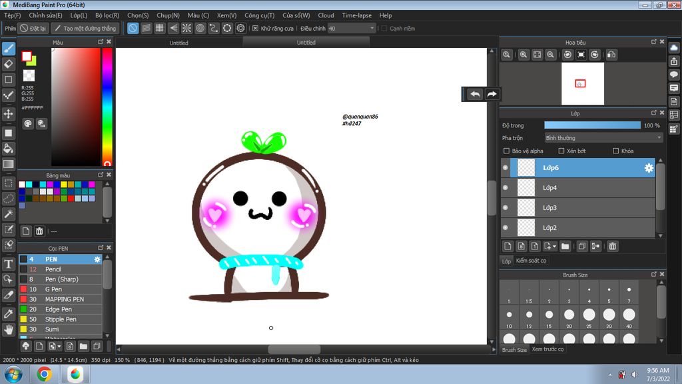Open the Bộ lọc(R) menu
The height and width of the screenshot is (384, 682).
point(107,15)
